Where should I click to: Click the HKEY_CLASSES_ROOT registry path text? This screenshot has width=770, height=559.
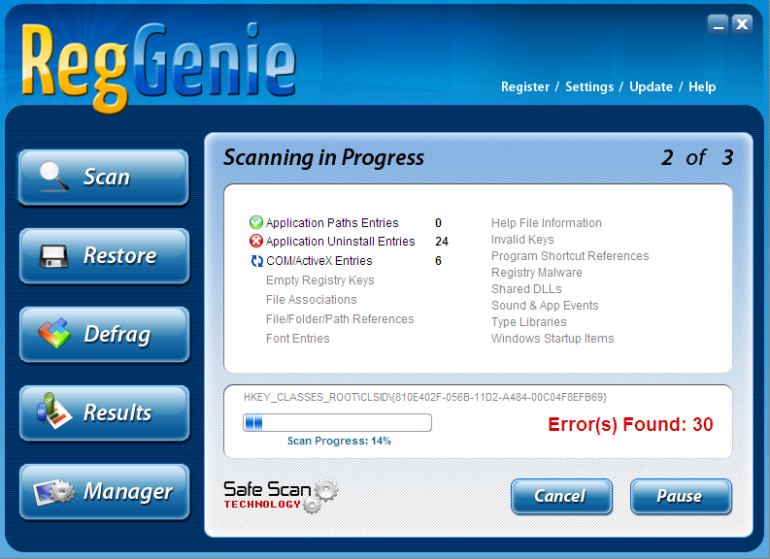(x=425, y=397)
